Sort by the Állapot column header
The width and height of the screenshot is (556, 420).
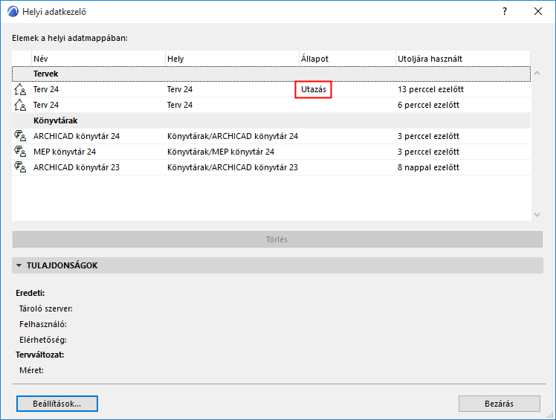coord(348,59)
